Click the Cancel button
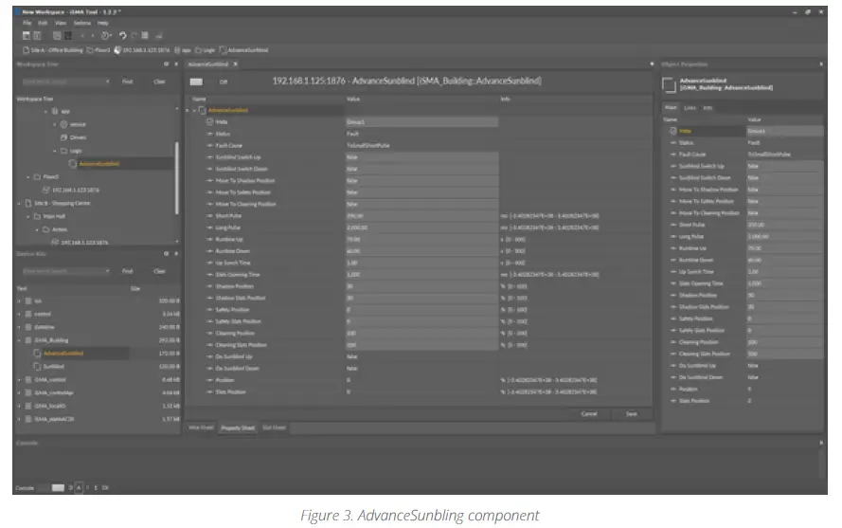The image size is (842, 528). click(x=589, y=413)
